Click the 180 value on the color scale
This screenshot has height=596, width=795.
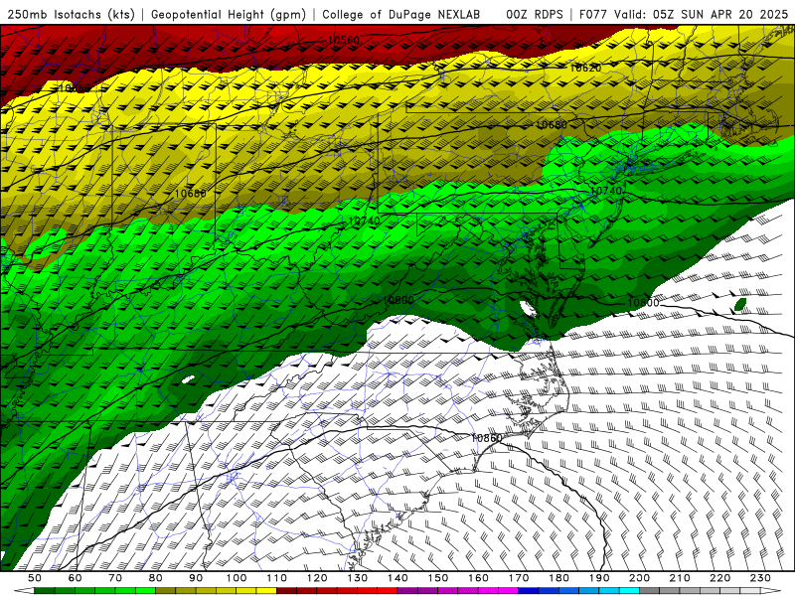[x=558, y=578]
